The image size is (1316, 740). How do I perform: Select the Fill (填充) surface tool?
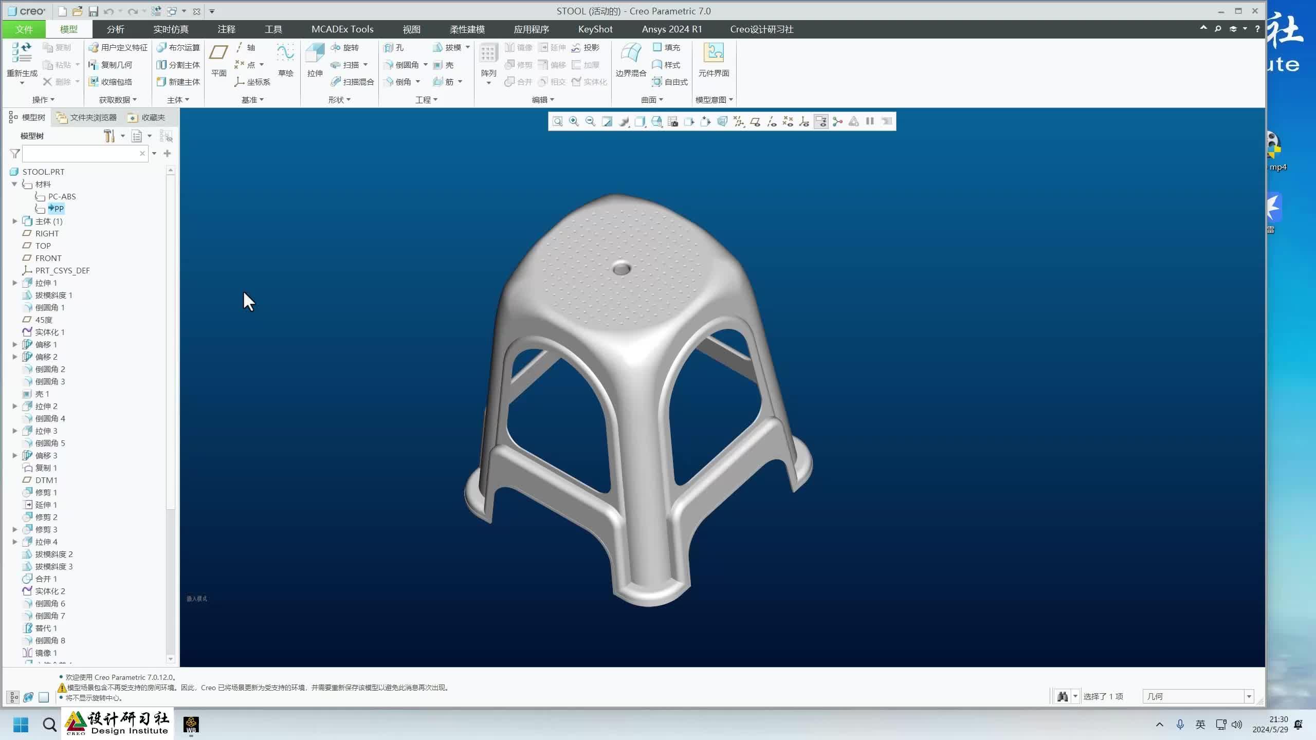point(666,47)
